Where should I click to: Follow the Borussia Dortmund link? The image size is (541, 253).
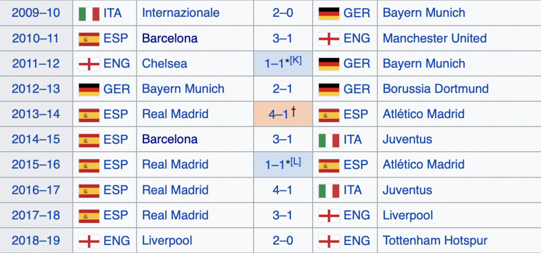(x=428, y=89)
